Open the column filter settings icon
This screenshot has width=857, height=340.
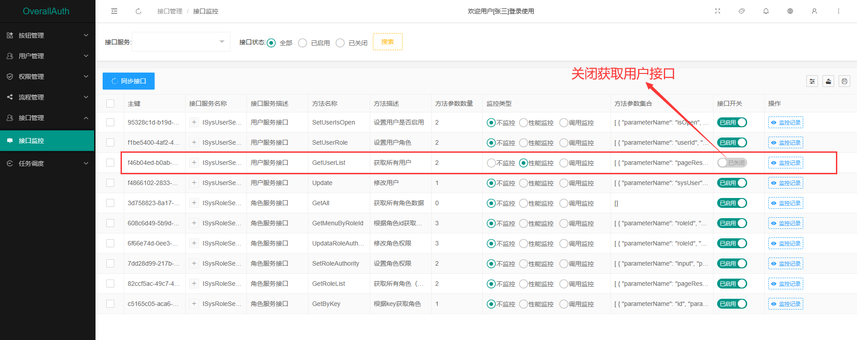pos(812,81)
